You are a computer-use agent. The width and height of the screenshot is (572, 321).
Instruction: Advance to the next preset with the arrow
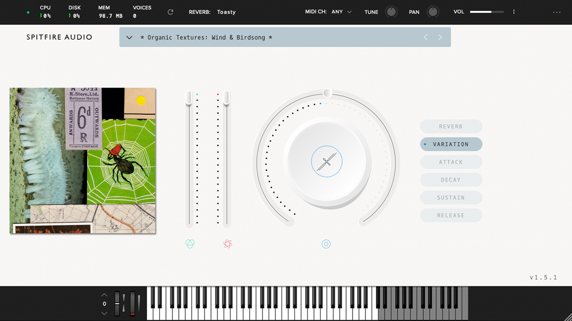click(439, 37)
